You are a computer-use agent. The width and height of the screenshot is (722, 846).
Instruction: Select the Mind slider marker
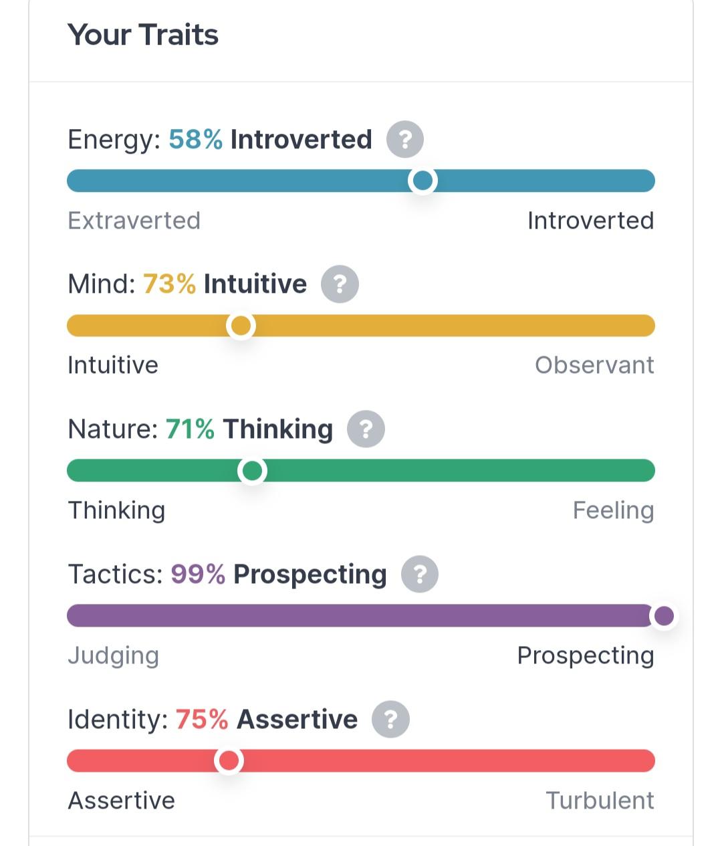point(242,326)
